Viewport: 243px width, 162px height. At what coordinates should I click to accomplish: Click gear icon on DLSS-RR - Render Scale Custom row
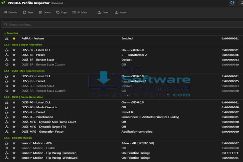pos(7,91)
